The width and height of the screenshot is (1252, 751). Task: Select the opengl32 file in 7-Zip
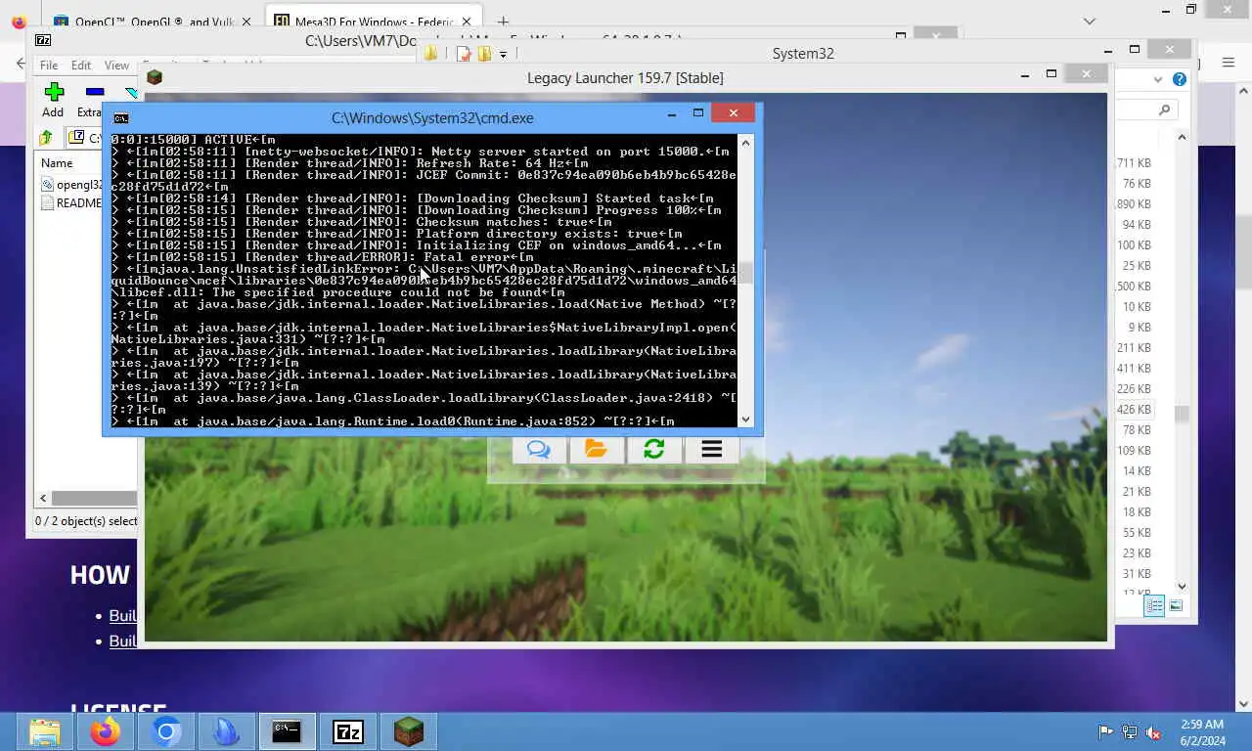coord(72,184)
